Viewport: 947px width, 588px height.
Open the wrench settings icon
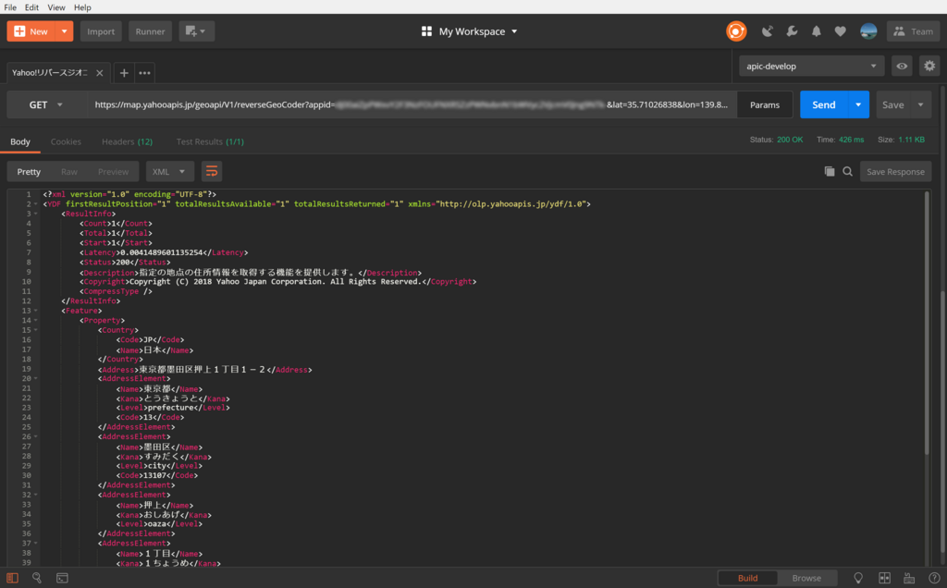[x=792, y=31]
